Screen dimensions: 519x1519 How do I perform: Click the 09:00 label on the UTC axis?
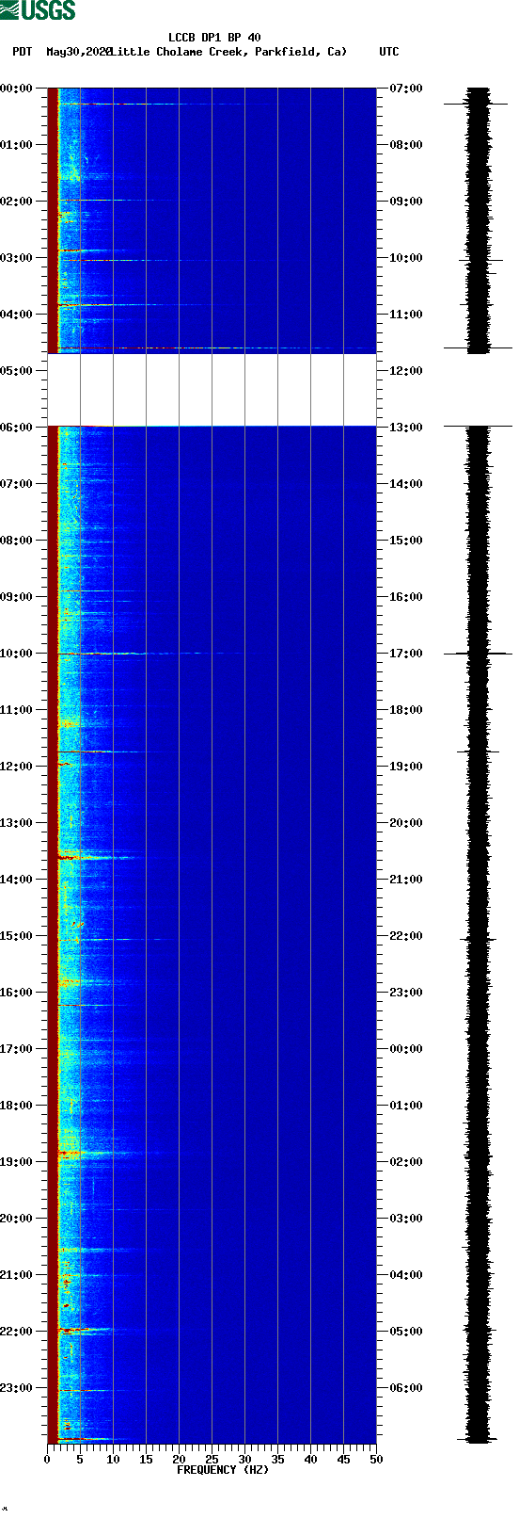pos(406,202)
